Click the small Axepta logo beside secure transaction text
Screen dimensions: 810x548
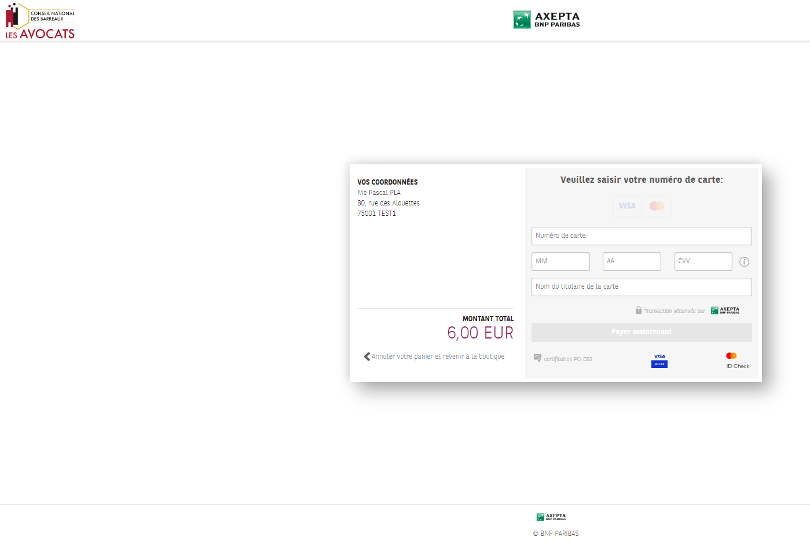coord(725,310)
